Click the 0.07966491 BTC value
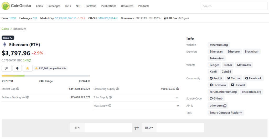This screenshot has height=139, width=269. 12,60
